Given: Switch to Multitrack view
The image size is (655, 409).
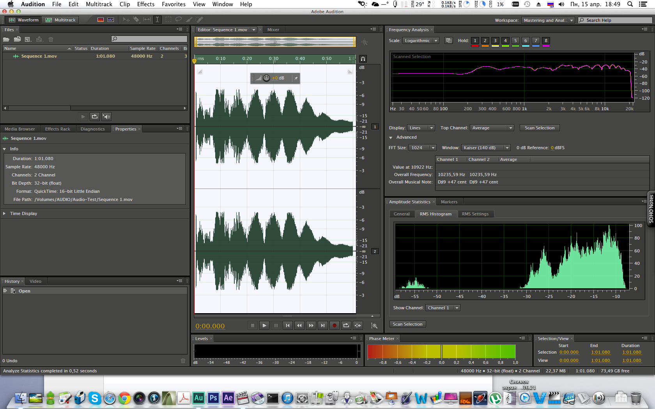Looking at the screenshot, I should pyautogui.click(x=60, y=20).
